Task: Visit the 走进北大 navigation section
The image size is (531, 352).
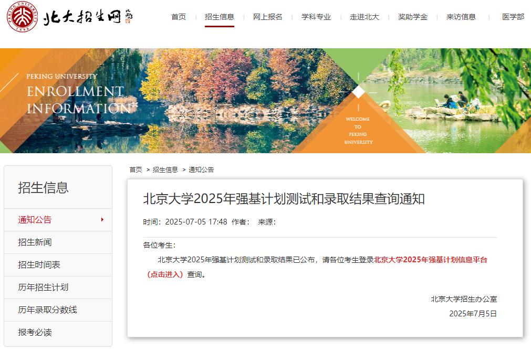Action: click(x=365, y=17)
